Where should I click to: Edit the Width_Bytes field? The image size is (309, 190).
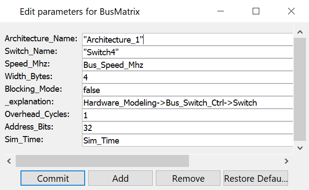(187, 77)
